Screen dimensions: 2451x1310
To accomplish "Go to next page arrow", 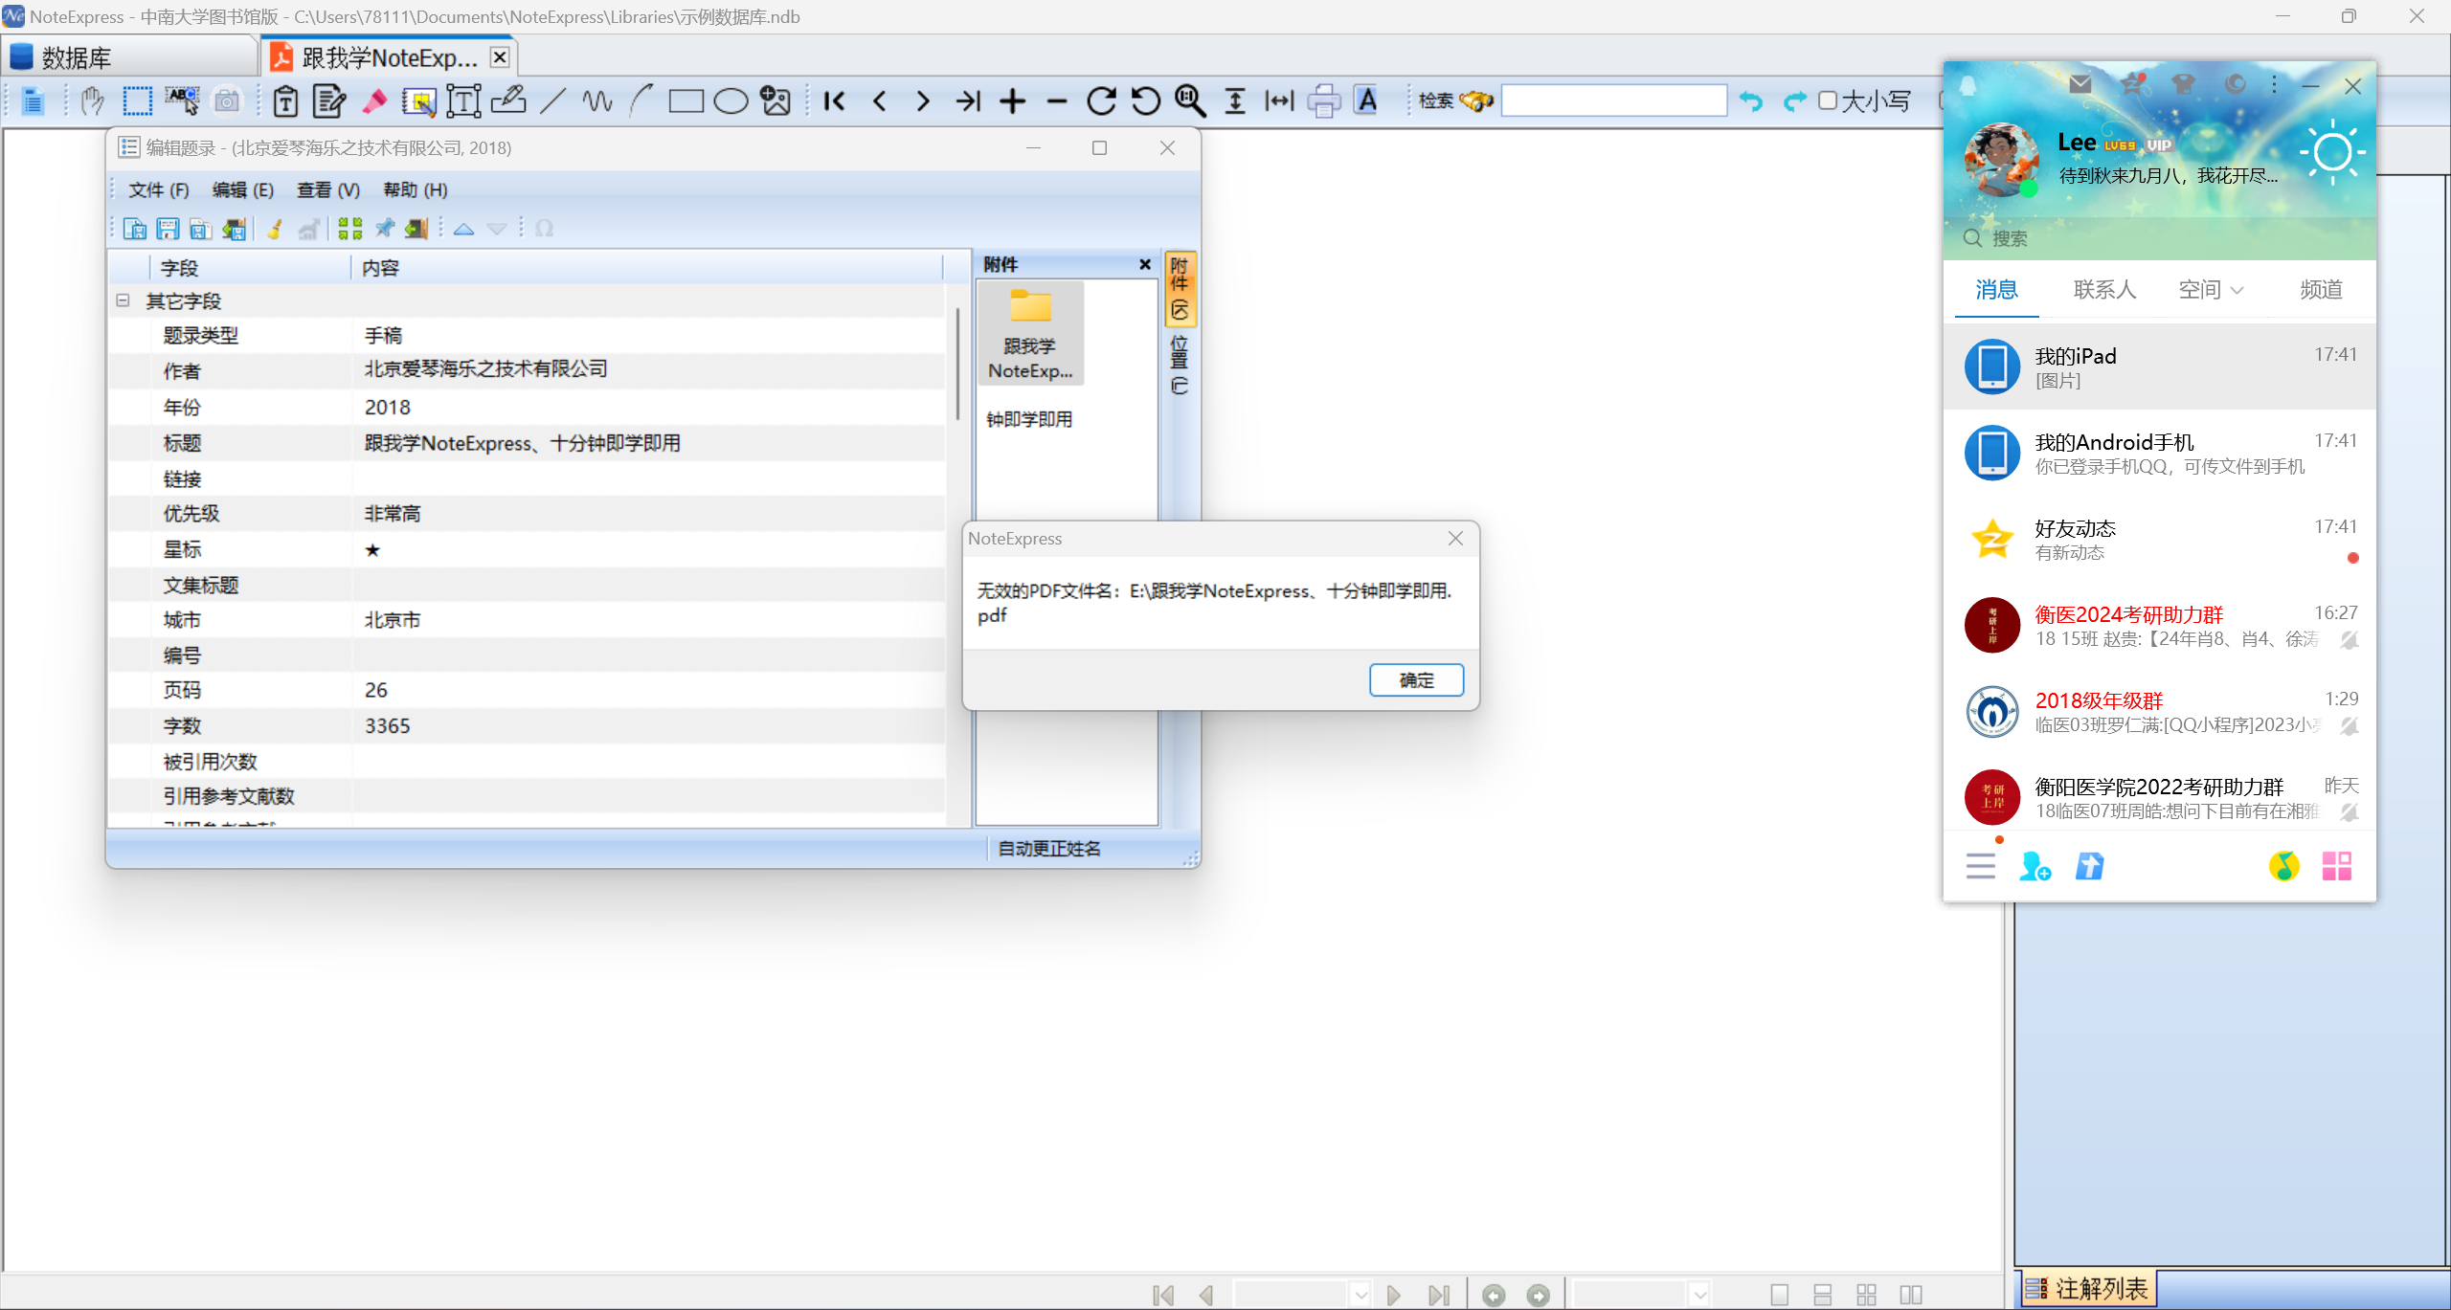I will click(923, 100).
